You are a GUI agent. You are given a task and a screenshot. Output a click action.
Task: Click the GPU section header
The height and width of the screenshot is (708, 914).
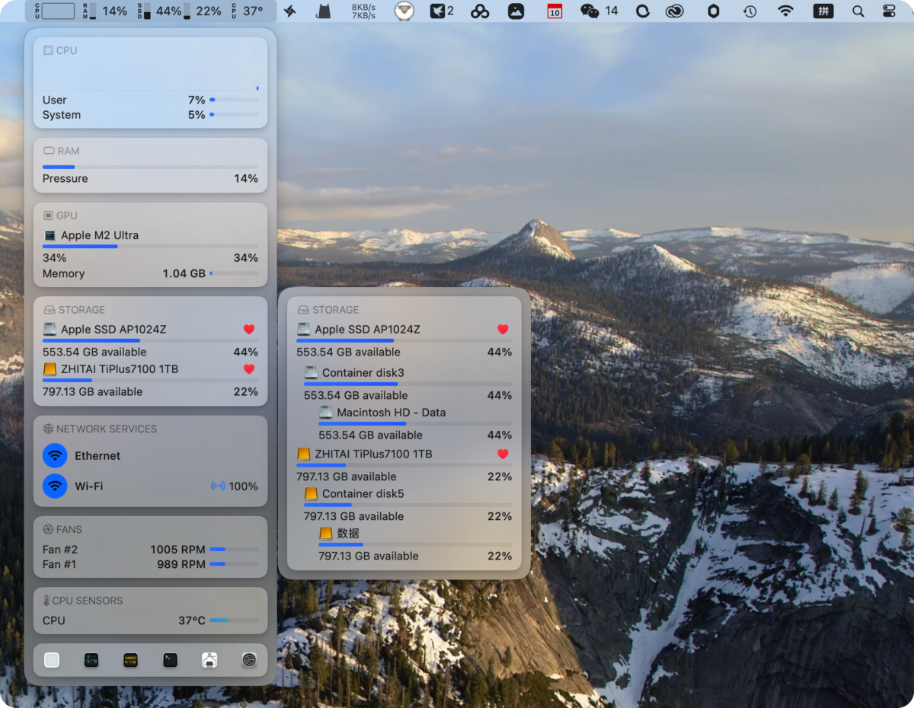[60, 215]
